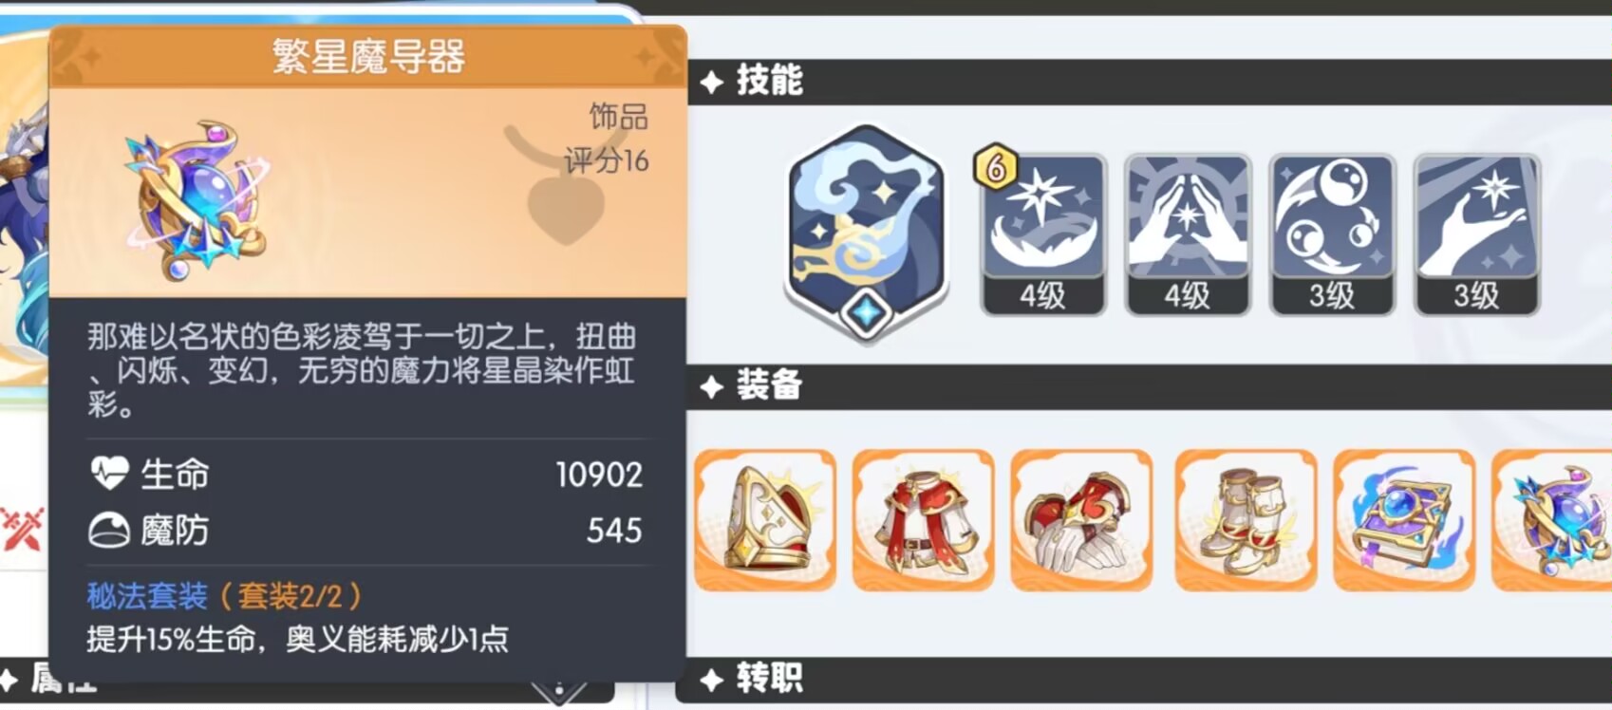Select the white gold boots slot
The image size is (1612, 710).
tap(1246, 520)
